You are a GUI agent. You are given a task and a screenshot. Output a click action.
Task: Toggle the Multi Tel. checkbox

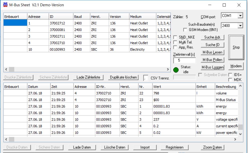(x=175, y=42)
